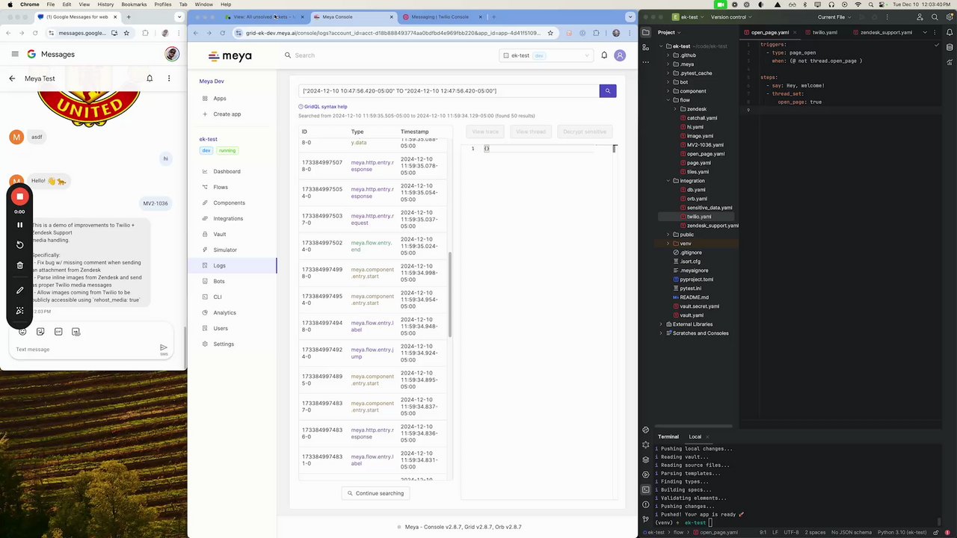
Task: Open Vault in the Meya sidebar
Action: pos(220,234)
